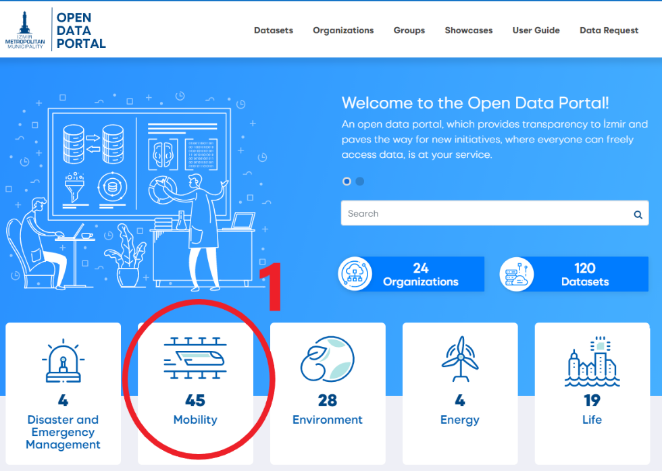Open the Data Request page
The width and height of the screenshot is (662, 471).
click(609, 30)
